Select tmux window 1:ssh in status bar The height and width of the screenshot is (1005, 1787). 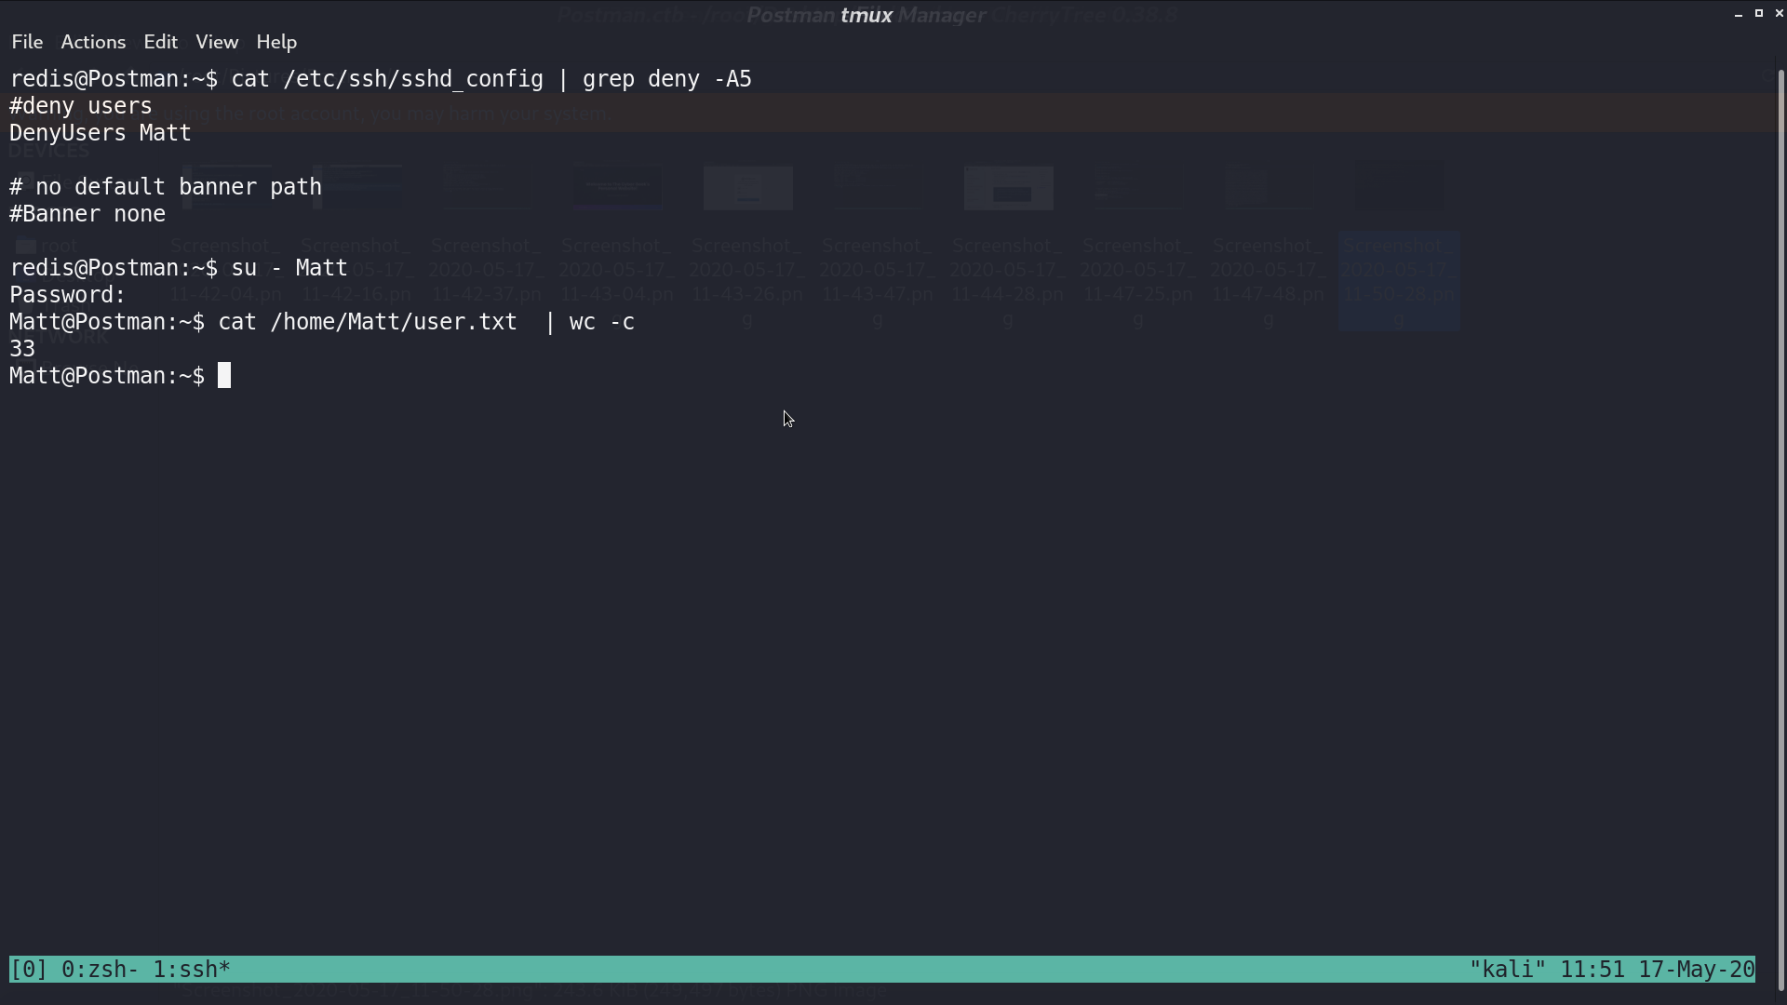(192, 970)
